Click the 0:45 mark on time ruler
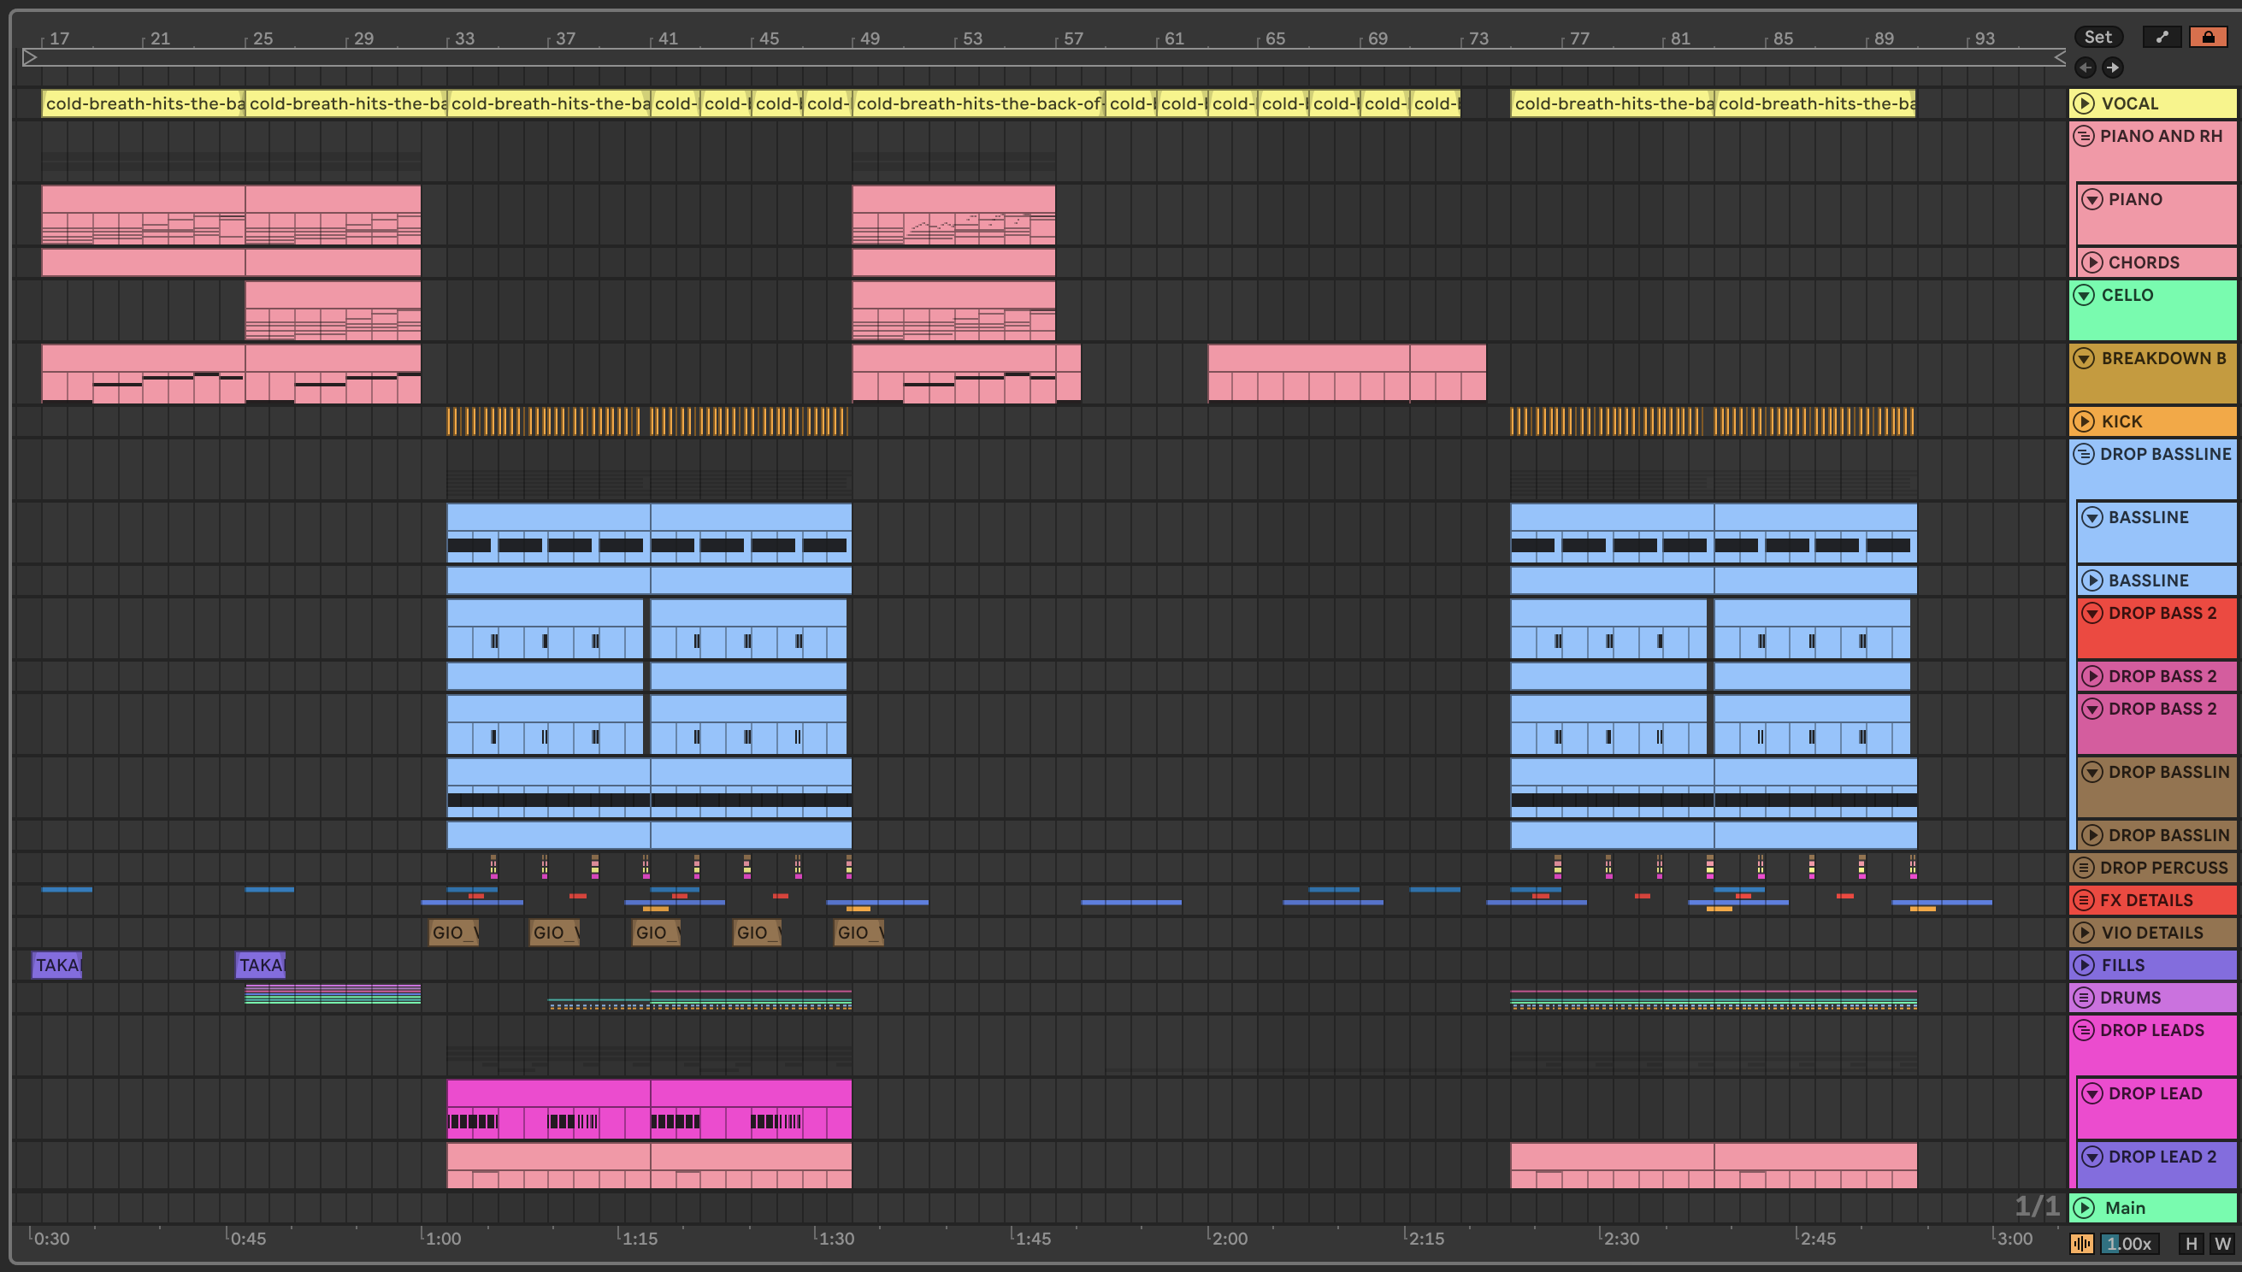The width and height of the screenshot is (2242, 1272). tap(245, 1238)
